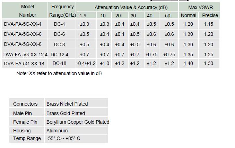Click the Max VSWR header cell
The image size is (235, 148).
click(200, 7)
